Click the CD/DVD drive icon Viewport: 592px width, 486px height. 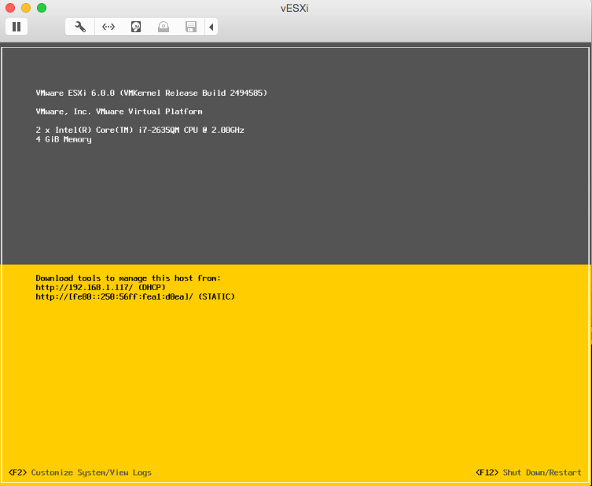tap(164, 27)
